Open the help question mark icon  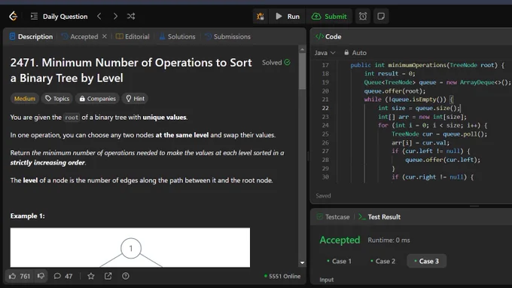[126, 276]
